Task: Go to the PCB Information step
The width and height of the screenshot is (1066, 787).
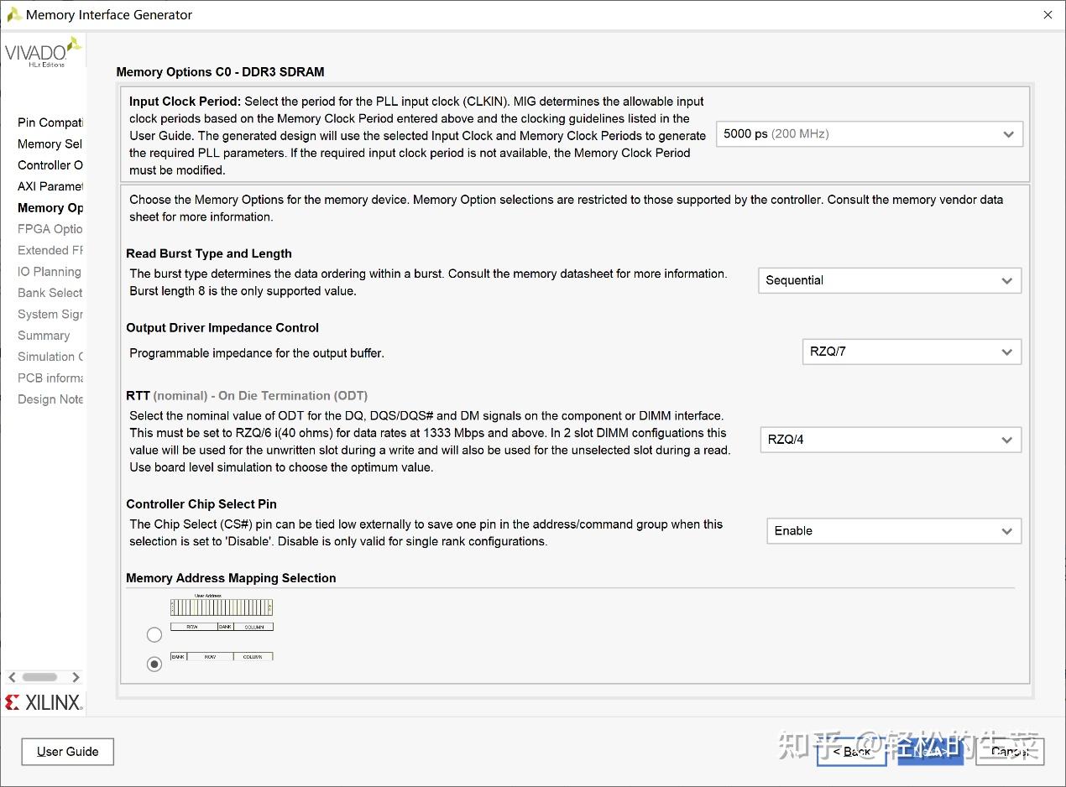Action: coord(50,378)
